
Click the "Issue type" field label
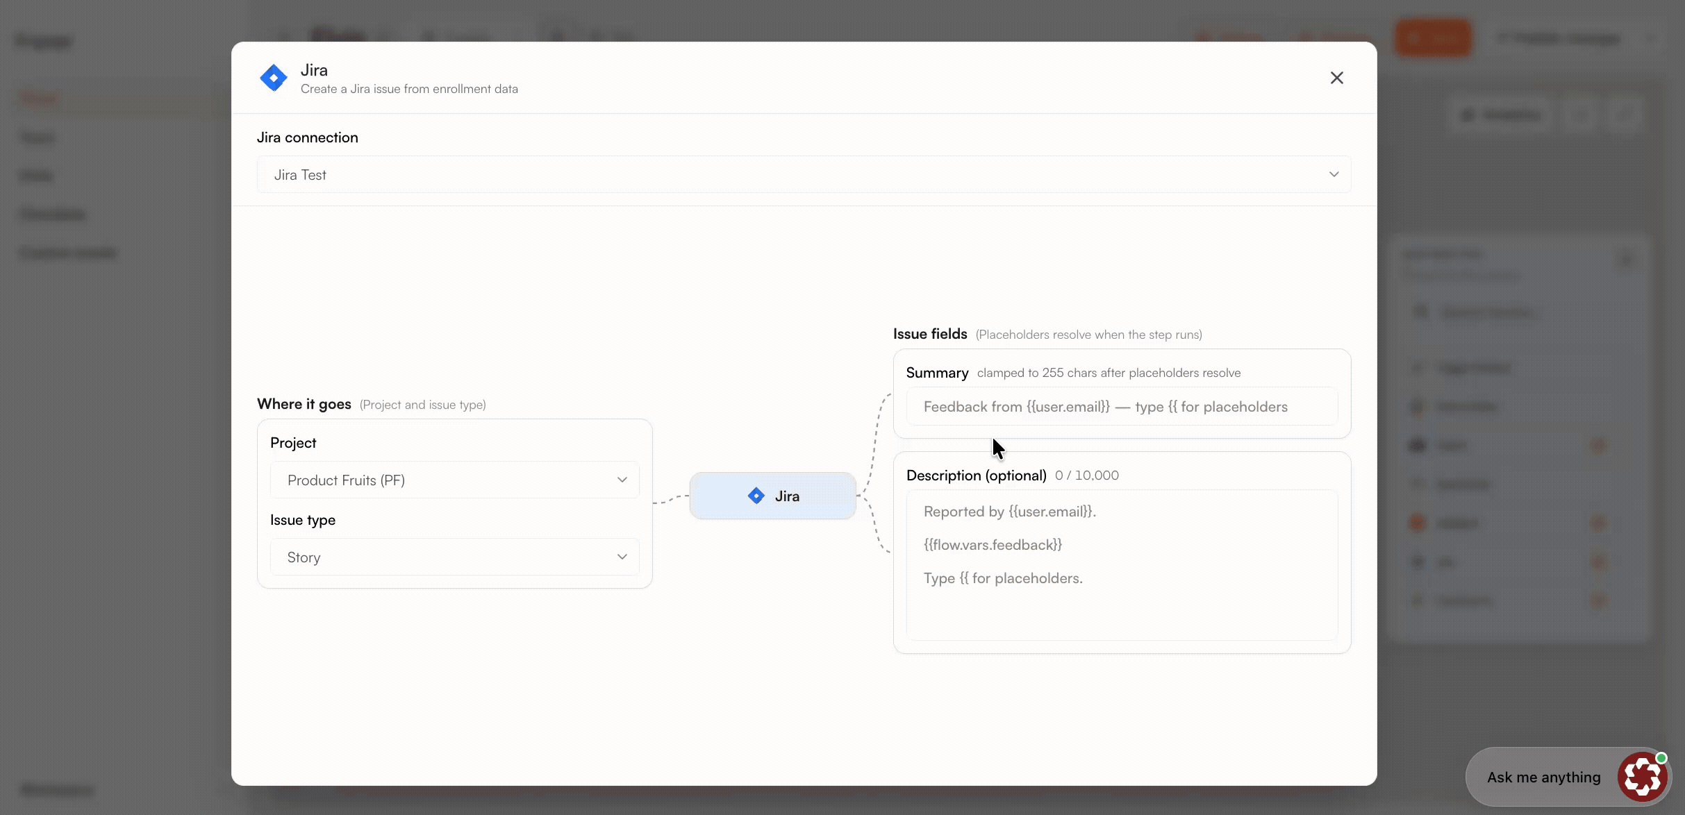[303, 520]
